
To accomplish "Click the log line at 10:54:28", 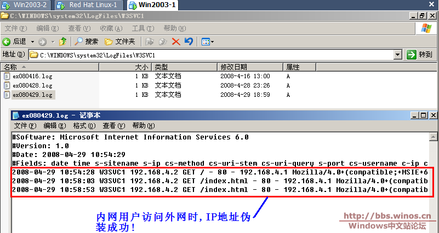I will (220, 172).
